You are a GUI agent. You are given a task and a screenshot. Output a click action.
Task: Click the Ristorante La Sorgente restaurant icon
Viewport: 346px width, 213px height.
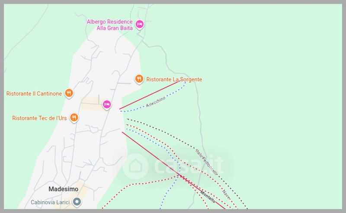click(x=139, y=79)
